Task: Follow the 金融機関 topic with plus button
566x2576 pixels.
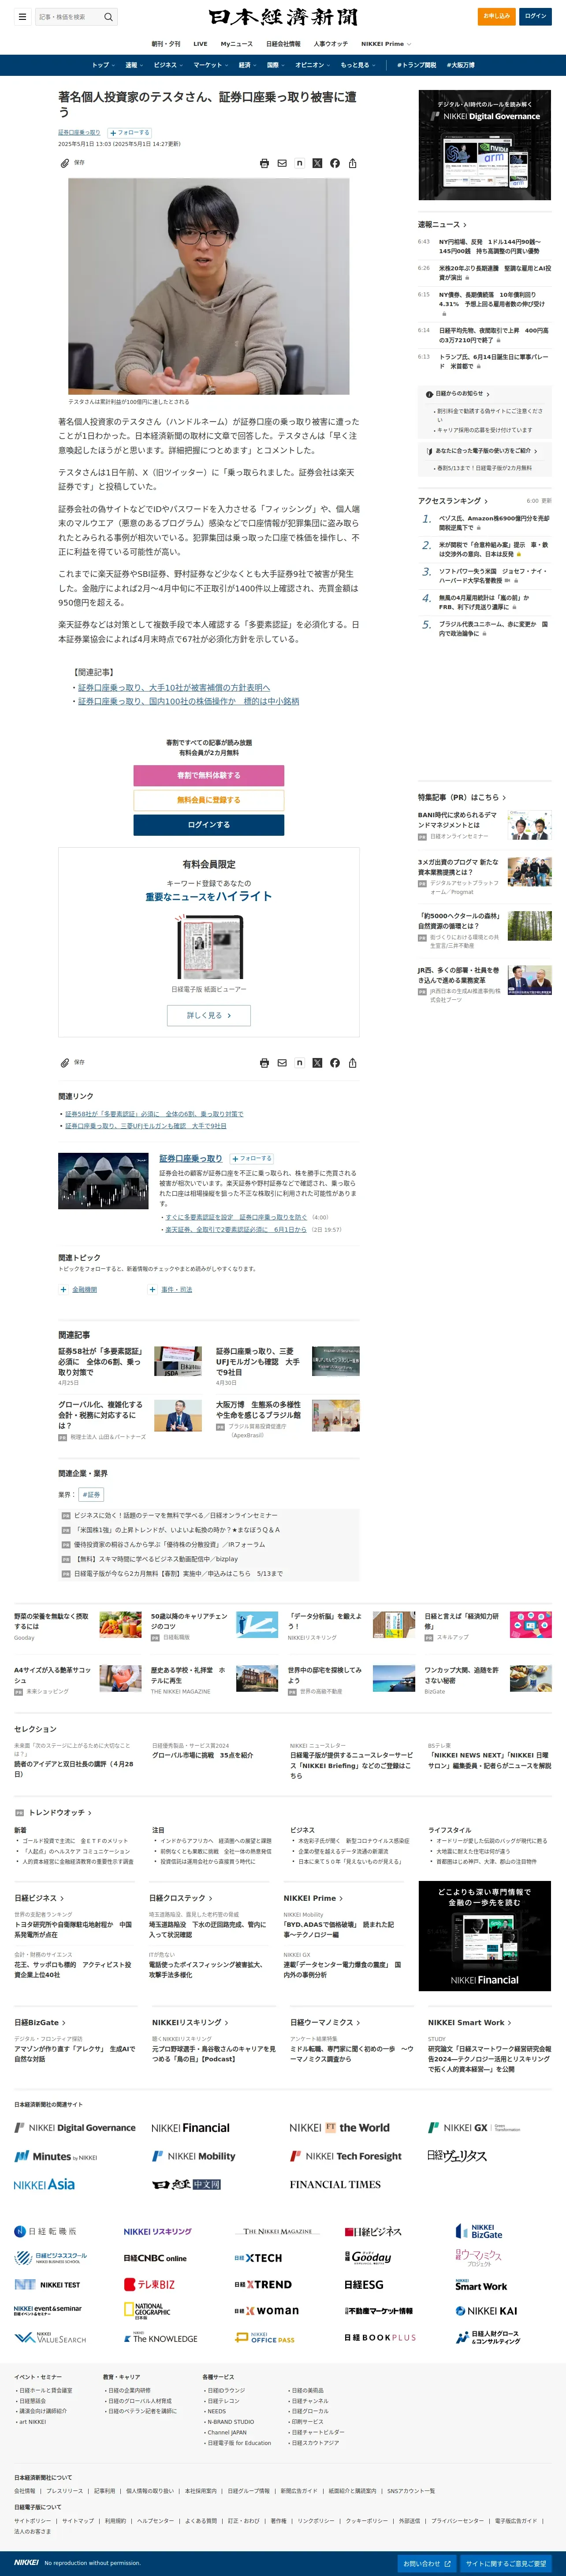Action: click(63, 1290)
